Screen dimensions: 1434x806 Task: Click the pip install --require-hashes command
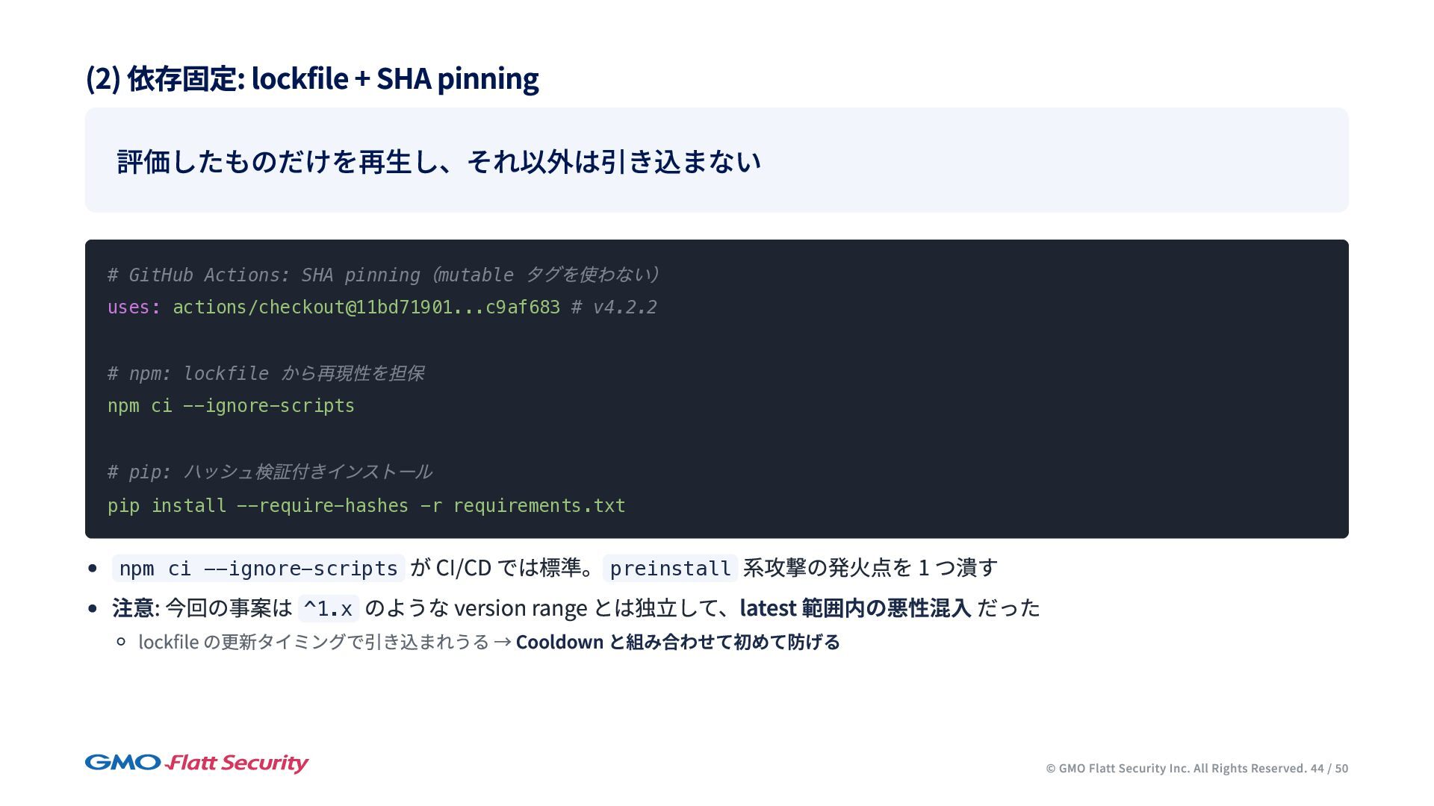pyautogui.click(x=366, y=506)
